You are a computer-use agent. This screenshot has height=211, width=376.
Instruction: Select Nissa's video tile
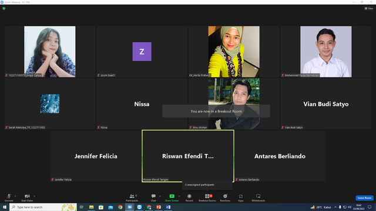(142, 104)
